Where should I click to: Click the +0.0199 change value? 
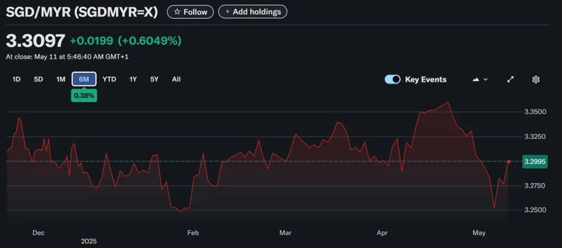tap(91, 41)
